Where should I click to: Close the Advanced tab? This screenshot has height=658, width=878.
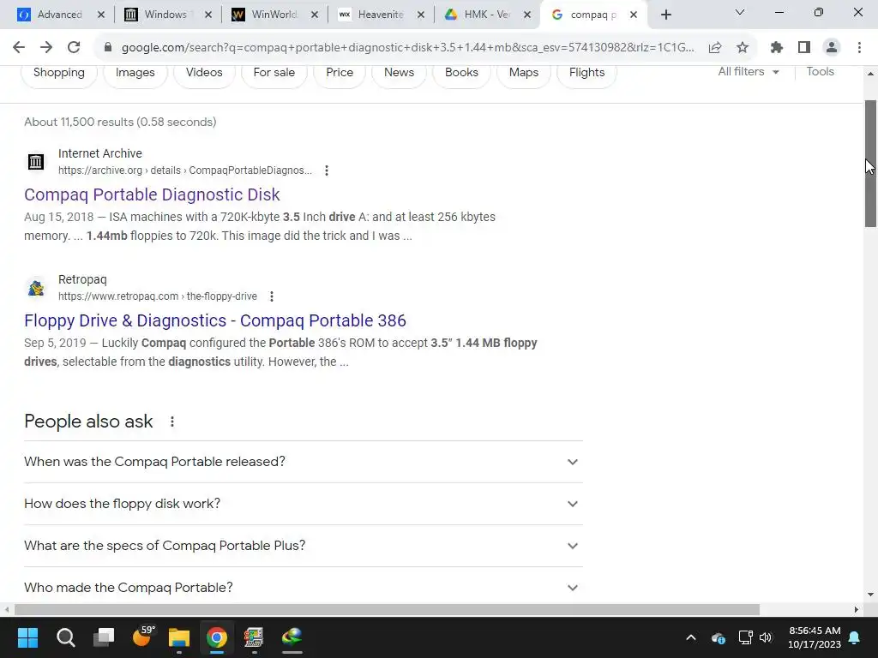point(101,15)
